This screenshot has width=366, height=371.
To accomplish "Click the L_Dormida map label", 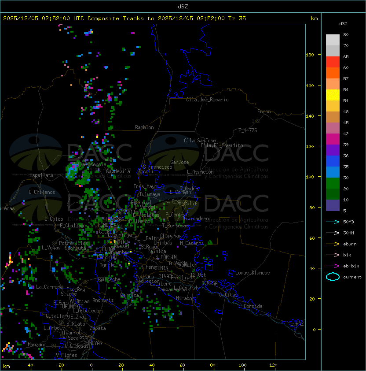I will pyautogui.click(x=250, y=306).
